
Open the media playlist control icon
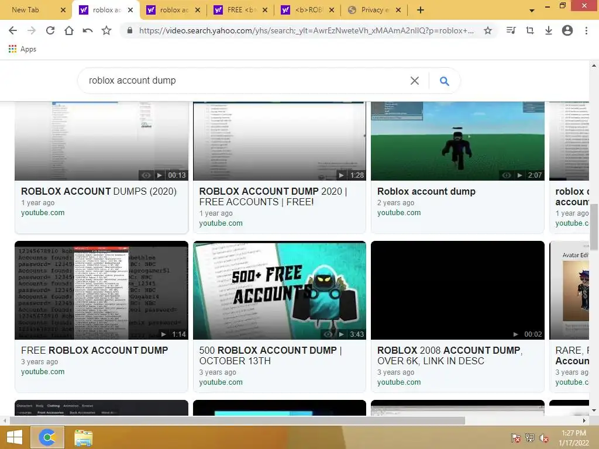[x=511, y=30]
